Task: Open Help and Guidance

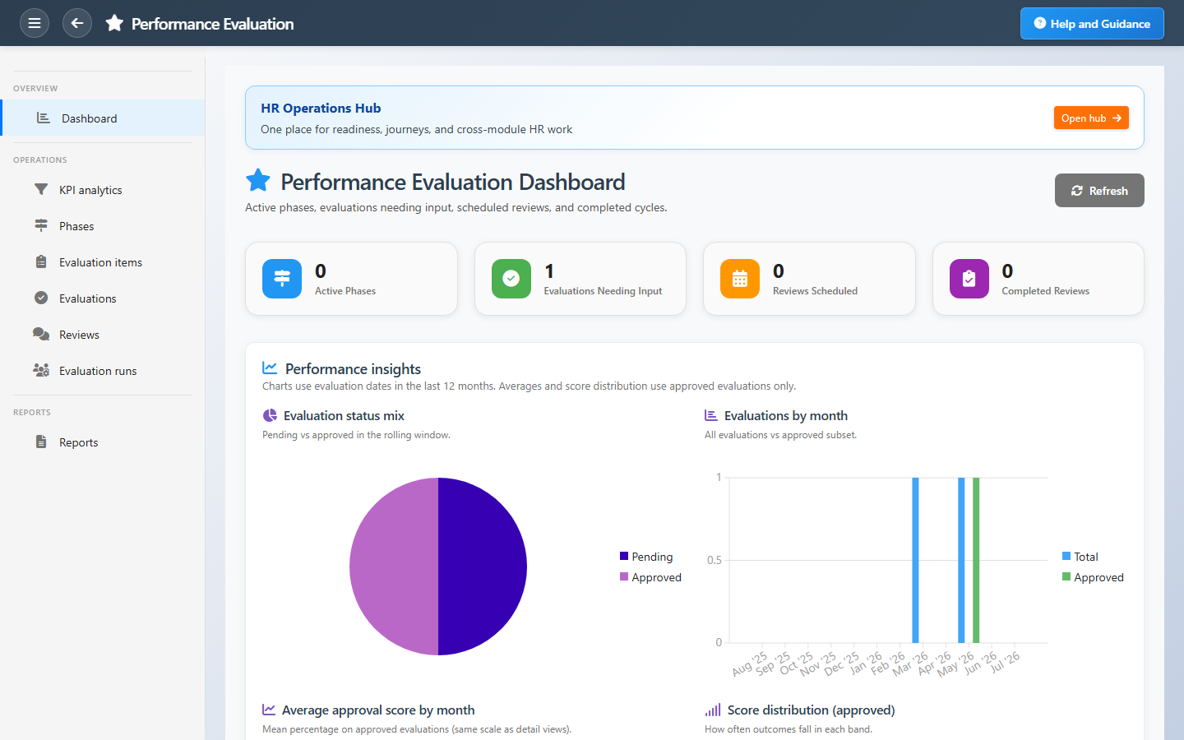Action: [x=1092, y=23]
